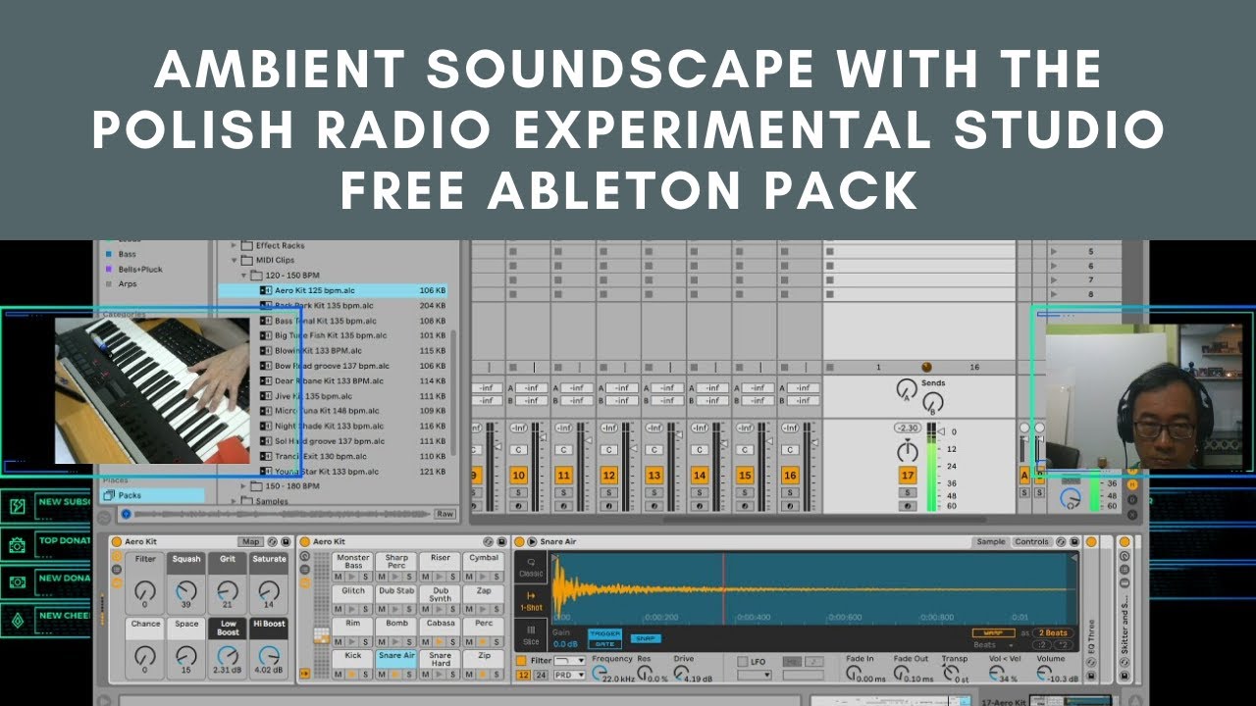This screenshot has width=1256, height=706.
Task: Click the Volume knob in Simpler
Action: pos(1042,673)
